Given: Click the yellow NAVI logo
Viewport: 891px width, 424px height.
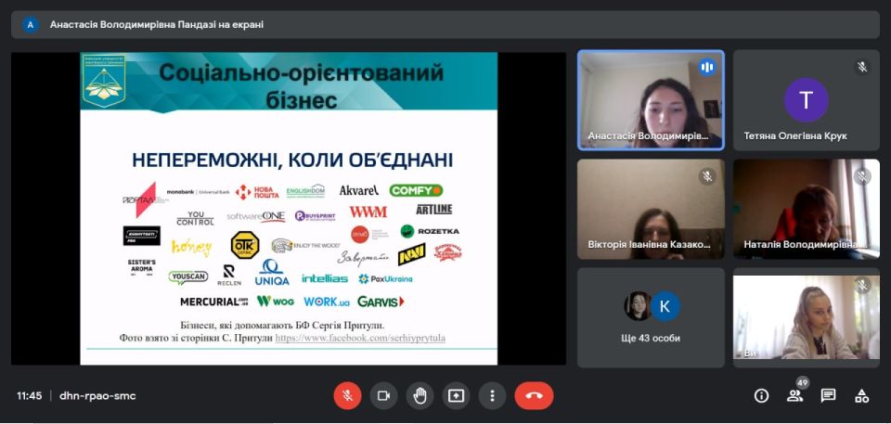Looking at the screenshot, I should (x=412, y=254).
